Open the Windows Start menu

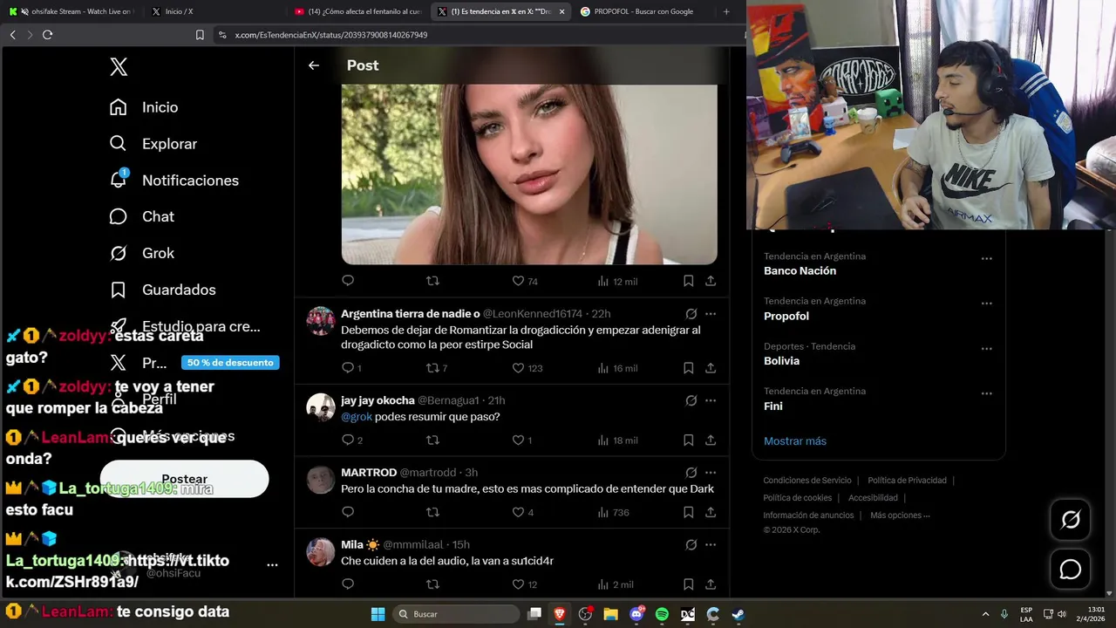tap(378, 614)
